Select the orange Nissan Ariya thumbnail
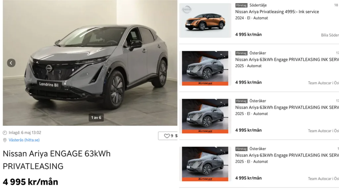This screenshot has width=339, height=190. pos(205,20)
